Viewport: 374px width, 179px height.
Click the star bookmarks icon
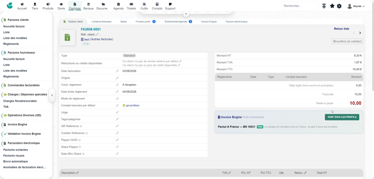(332, 6)
